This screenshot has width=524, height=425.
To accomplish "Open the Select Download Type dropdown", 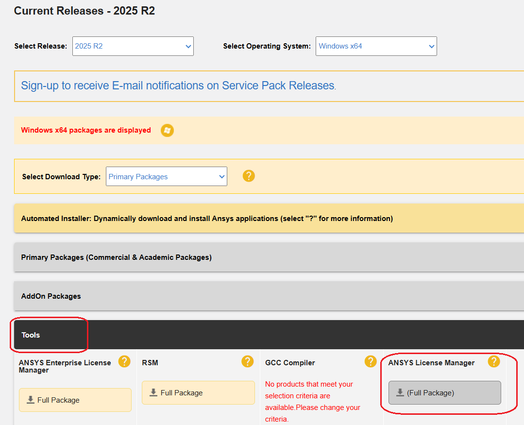I will [x=167, y=176].
